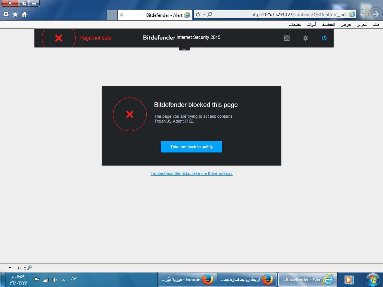Open the ملف (File) menu

point(376,25)
